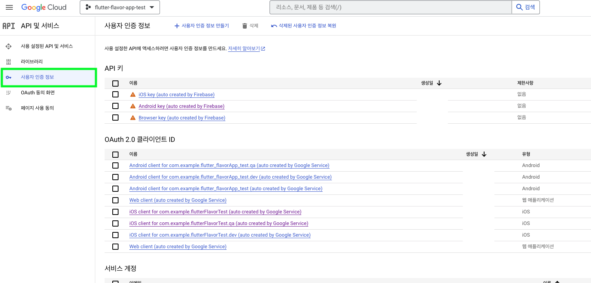This screenshot has width=591, height=283.
Task: Open iOS client for flutterFlavorTest.qa link
Action: (x=219, y=223)
